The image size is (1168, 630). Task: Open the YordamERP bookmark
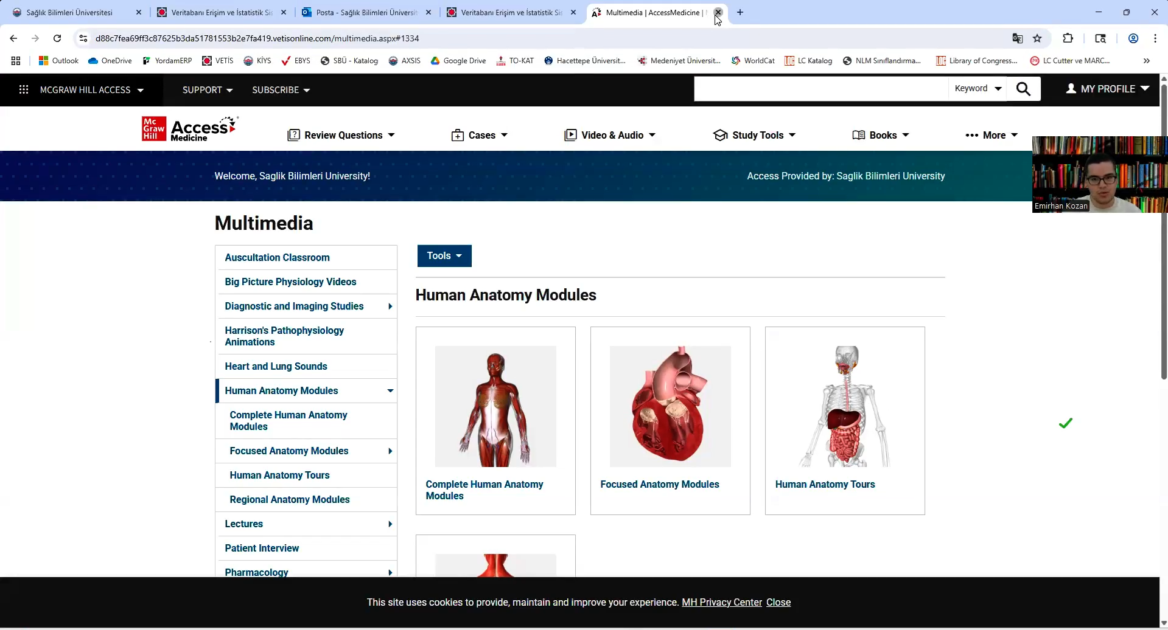(167, 61)
